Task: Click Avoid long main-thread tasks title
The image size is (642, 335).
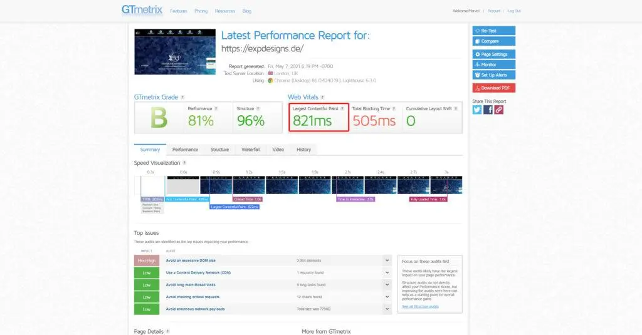Action: click(191, 285)
